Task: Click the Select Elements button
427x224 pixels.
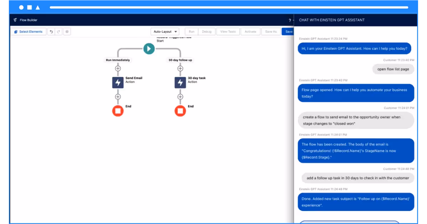Action: 28,32
